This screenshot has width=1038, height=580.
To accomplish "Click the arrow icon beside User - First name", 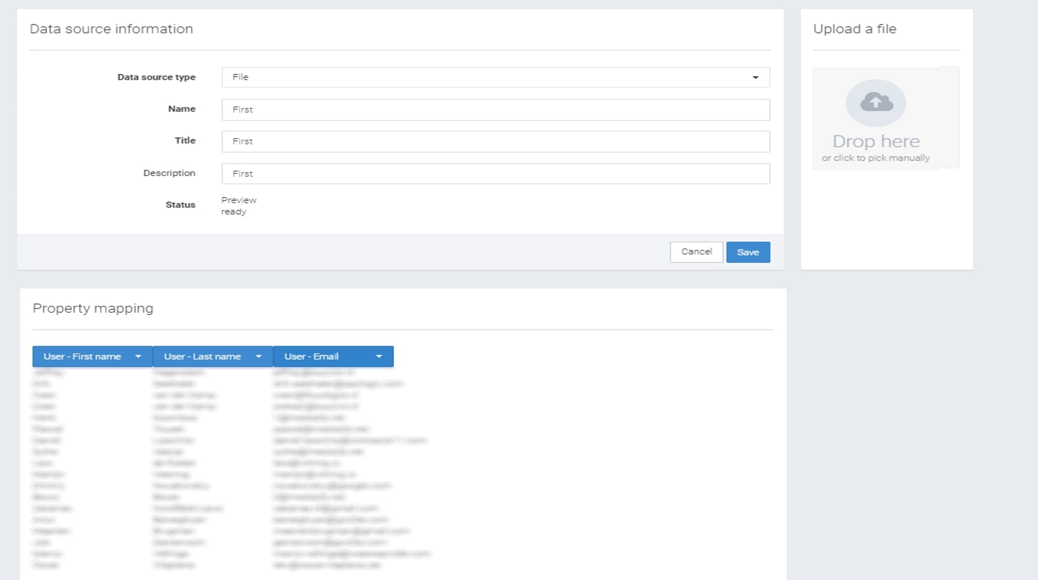I will (138, 357).
